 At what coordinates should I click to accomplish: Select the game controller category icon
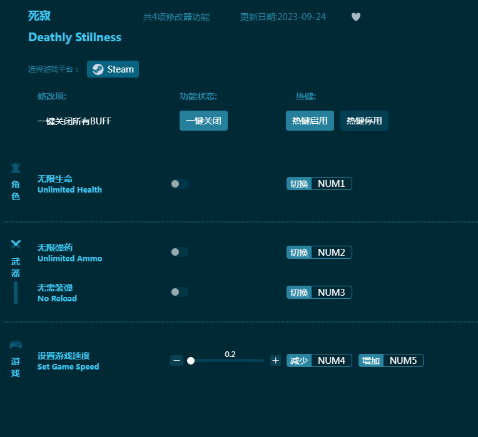point(16,344)
